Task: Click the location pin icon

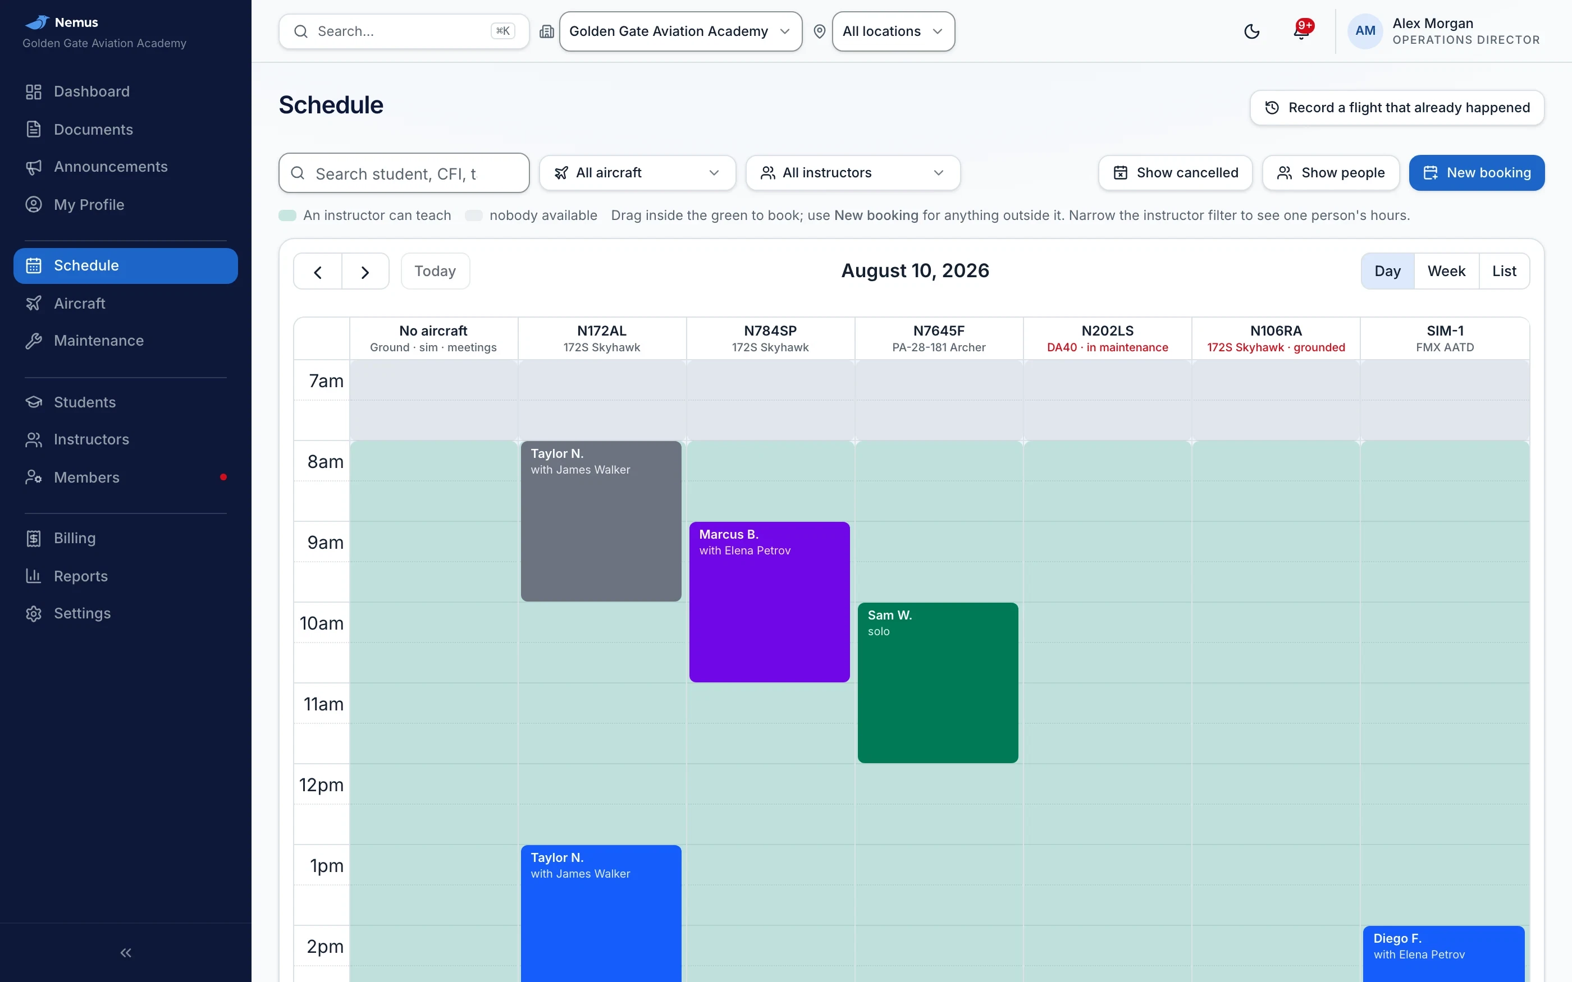Action: coord(820,31)
